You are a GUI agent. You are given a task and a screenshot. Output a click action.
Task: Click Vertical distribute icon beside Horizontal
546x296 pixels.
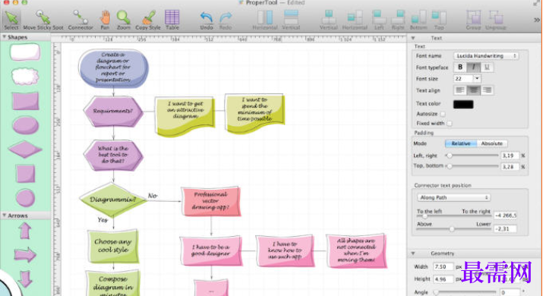click(x=291, y=20)
